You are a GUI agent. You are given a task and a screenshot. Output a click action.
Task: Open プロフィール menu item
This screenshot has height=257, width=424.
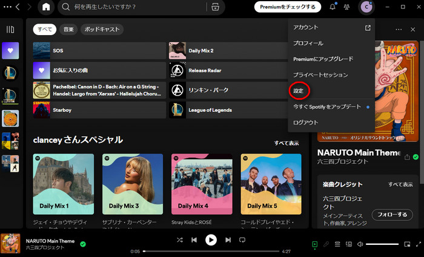(331, 43)
